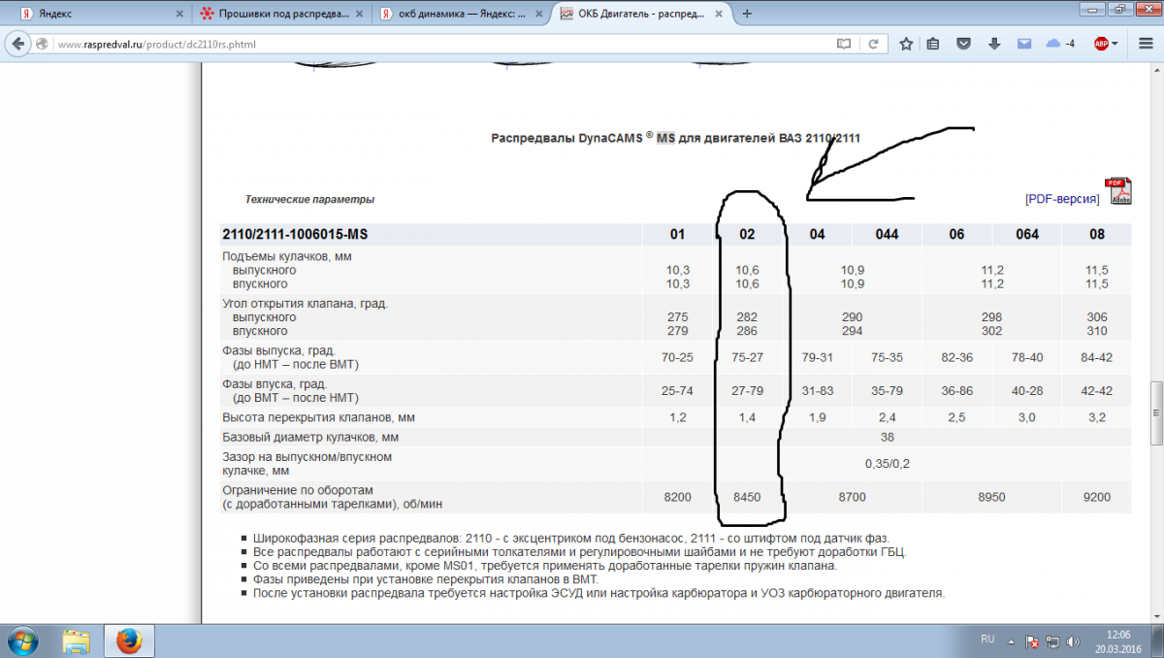
Task: Click the rev limit value 8950
Action: (x=991, y=497)
